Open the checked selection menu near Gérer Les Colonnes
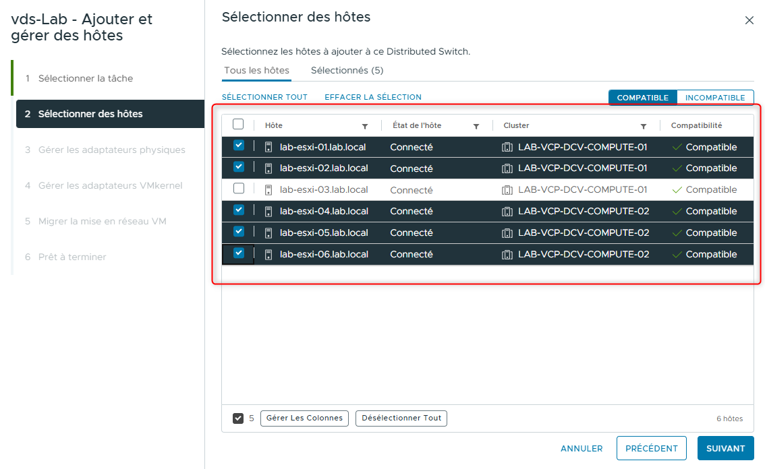The height and width of the screenshot is (469, 765). [238, 418]
